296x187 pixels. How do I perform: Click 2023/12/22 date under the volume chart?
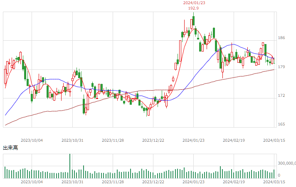click(x=153, y=182)
